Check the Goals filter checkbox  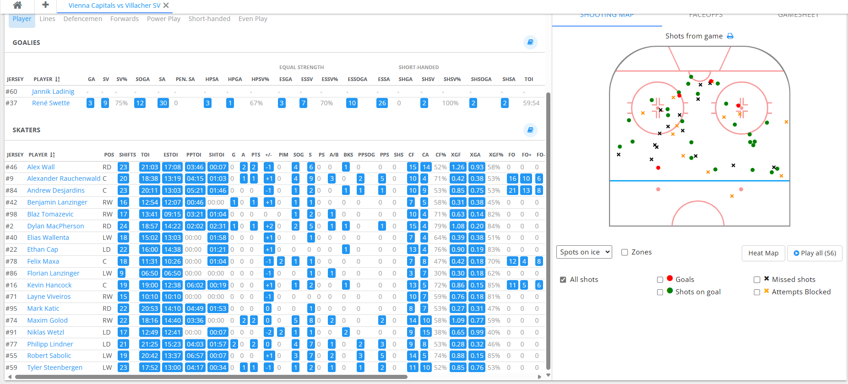click(x=660, y=280)
